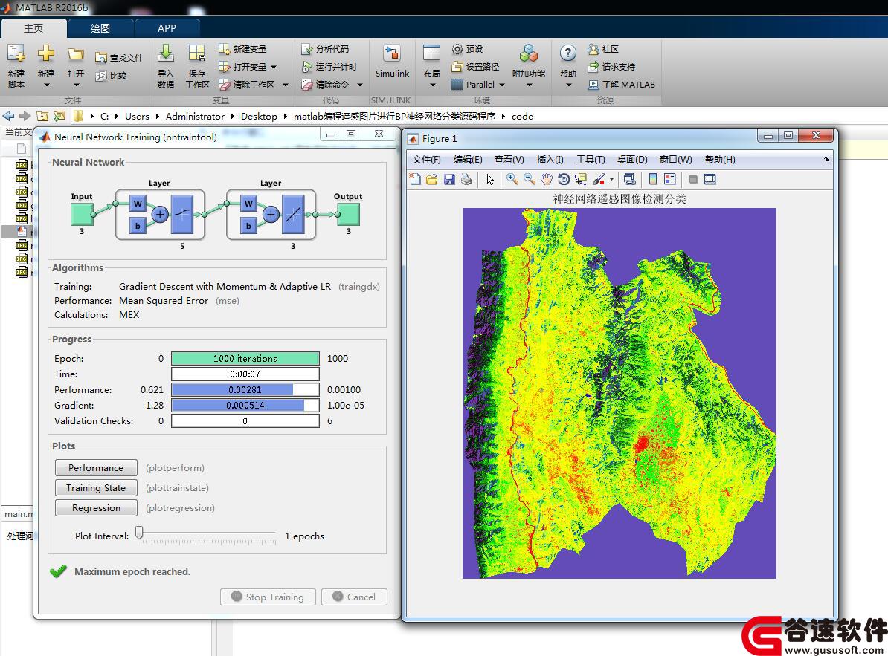Dock Figure 1 using the corner arrow
Image resolution: width=888 pixels, height=656 pixels.
(x=827, y=160)
